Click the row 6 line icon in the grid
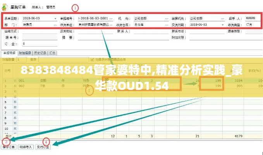This screenshot has width=263, height=155. coord(15,107)
